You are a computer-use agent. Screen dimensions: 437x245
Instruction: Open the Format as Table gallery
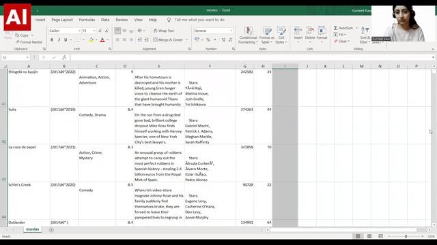tap(267, 35)
